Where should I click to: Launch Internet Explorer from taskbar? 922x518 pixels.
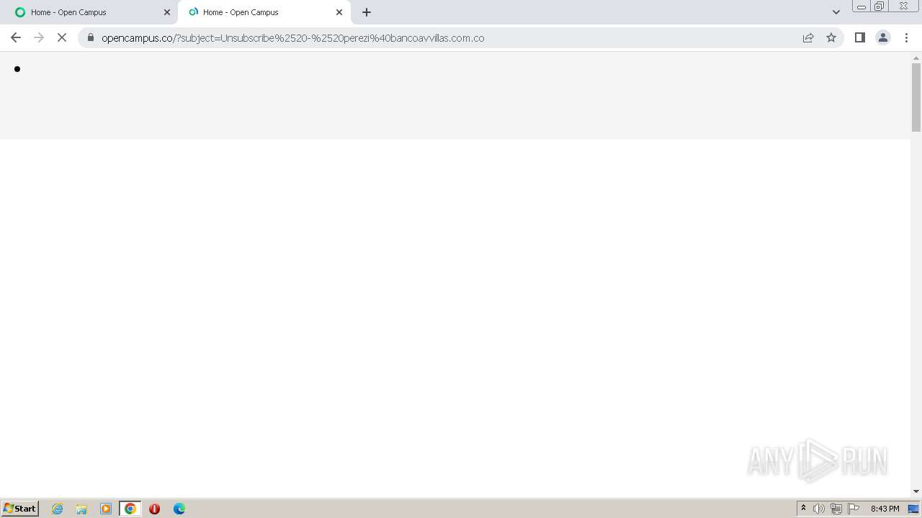[x=58, y=509]
